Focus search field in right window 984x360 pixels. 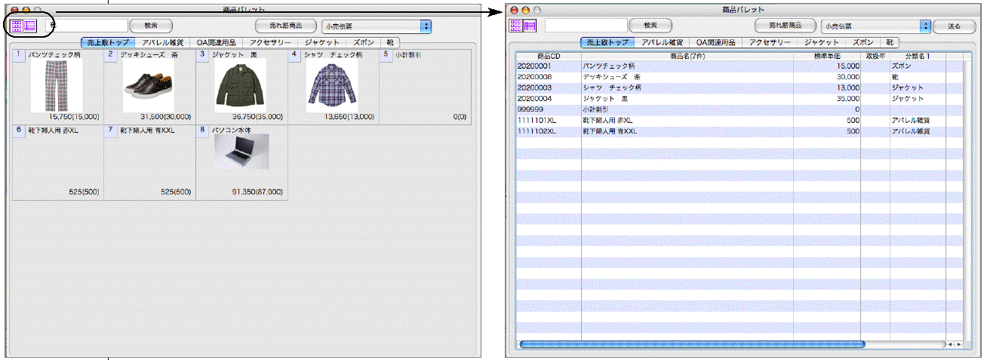point(585,26)
